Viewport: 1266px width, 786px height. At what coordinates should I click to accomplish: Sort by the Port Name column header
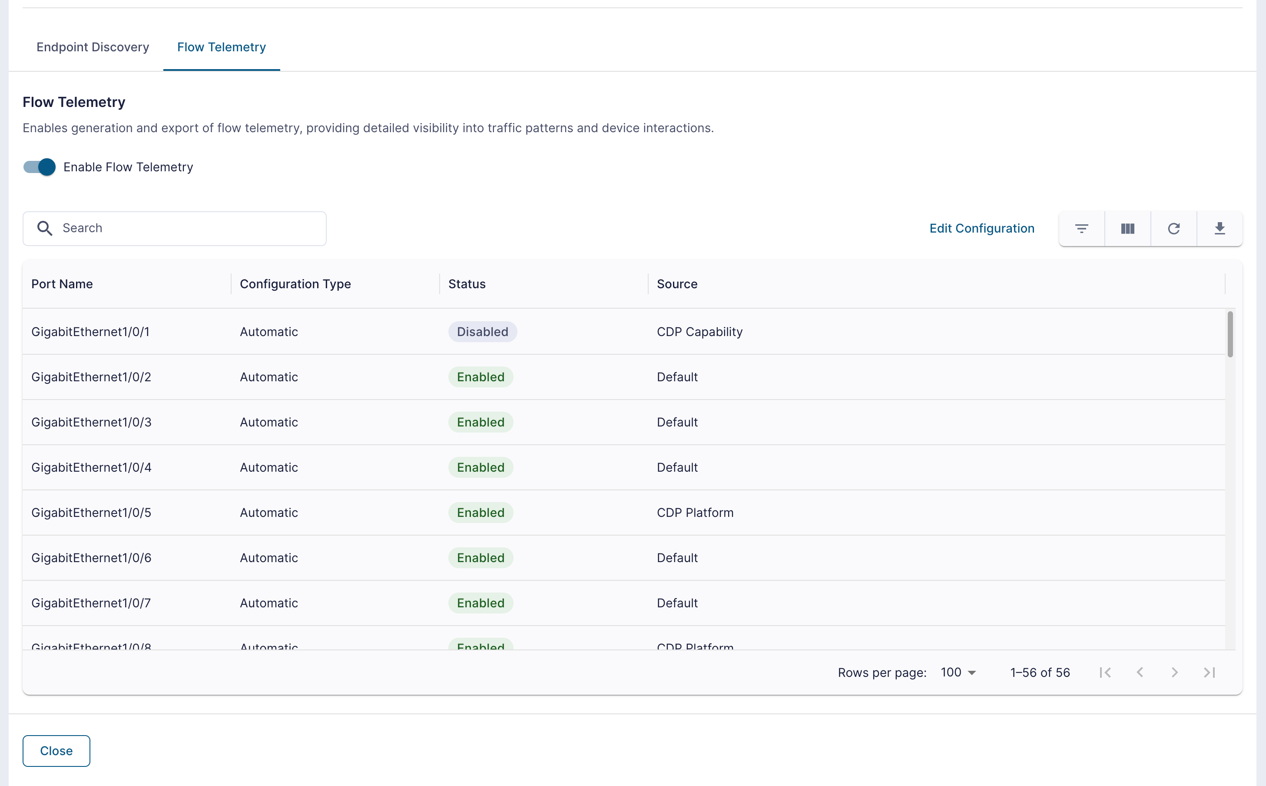62,284
